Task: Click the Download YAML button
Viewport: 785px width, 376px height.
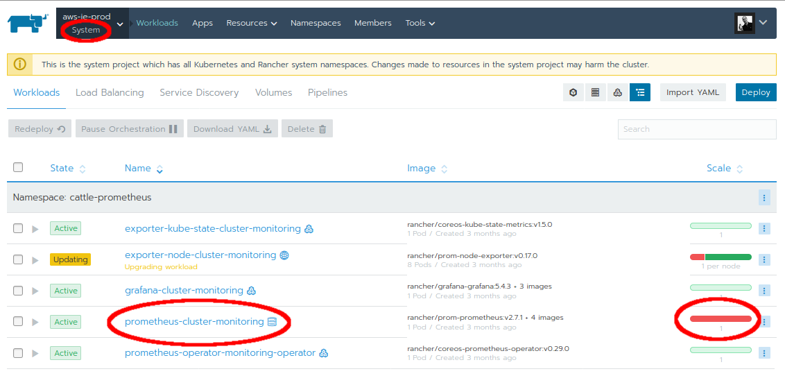Action: pyautogui.click(x=232, y=128)
